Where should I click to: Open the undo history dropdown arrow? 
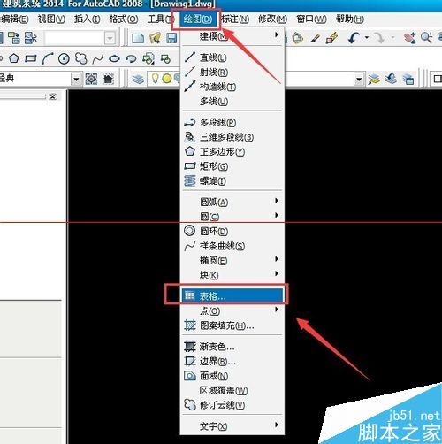click(367, 38)
